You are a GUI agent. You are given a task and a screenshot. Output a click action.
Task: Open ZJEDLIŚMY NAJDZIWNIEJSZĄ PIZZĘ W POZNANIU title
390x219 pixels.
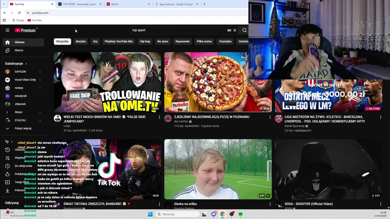pos(212,117)
